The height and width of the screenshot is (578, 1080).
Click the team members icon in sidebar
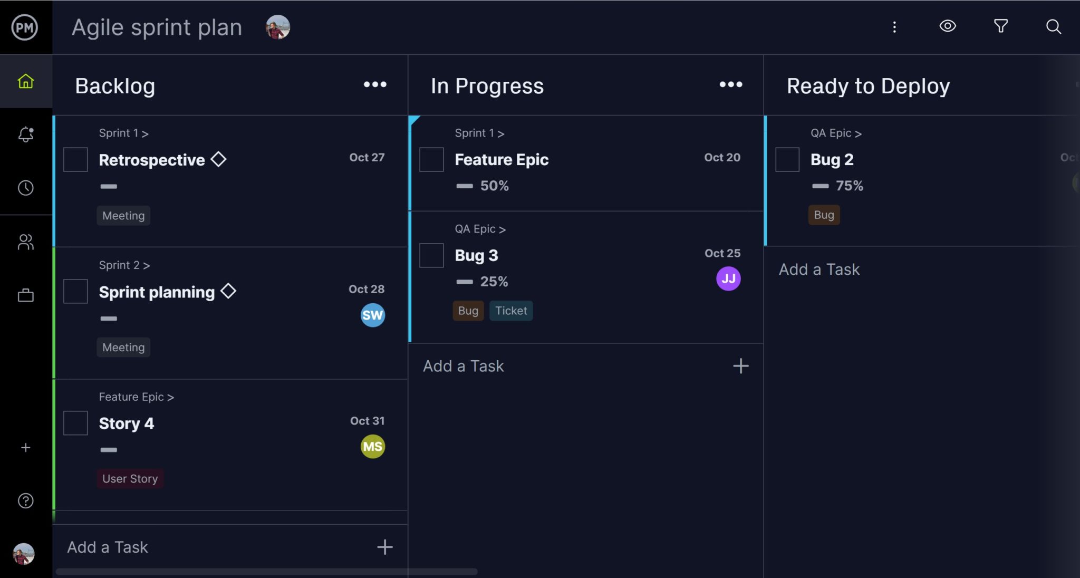[25, 242]
